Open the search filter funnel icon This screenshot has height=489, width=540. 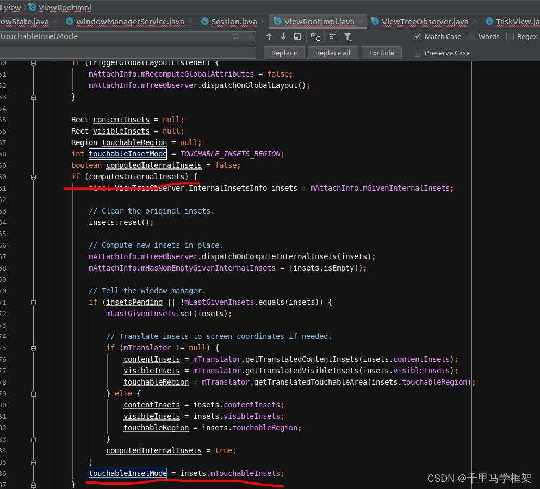tap(348, 36)
